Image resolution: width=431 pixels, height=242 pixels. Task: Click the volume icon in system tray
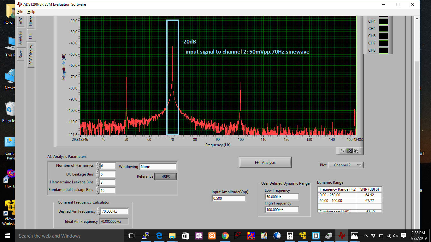coord(396,236)
